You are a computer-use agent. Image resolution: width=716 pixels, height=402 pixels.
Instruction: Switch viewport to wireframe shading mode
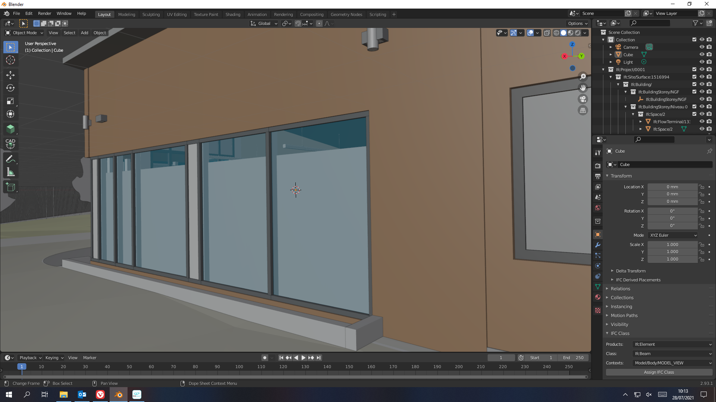point(556,33)
